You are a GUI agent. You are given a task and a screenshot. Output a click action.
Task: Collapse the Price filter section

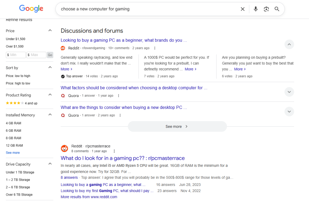tap(50, 31)
